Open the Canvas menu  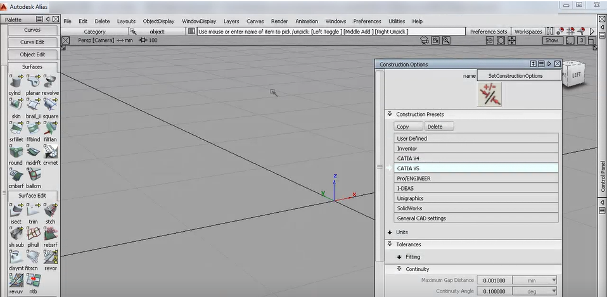click(255, 22)
